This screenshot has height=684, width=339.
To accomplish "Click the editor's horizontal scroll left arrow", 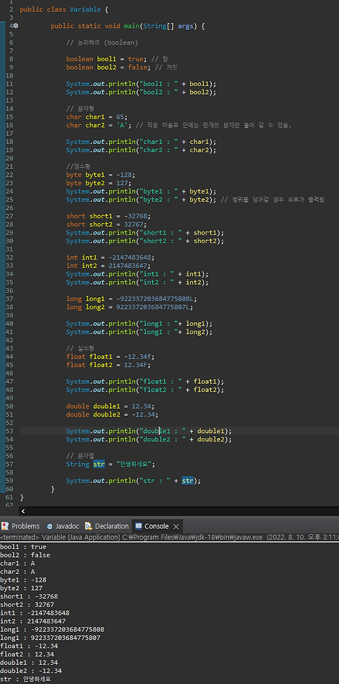I will click(23, 511).
